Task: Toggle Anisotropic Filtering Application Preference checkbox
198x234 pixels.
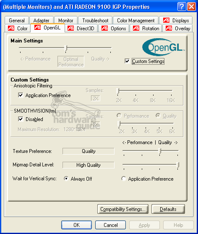Action: (21, 95)
